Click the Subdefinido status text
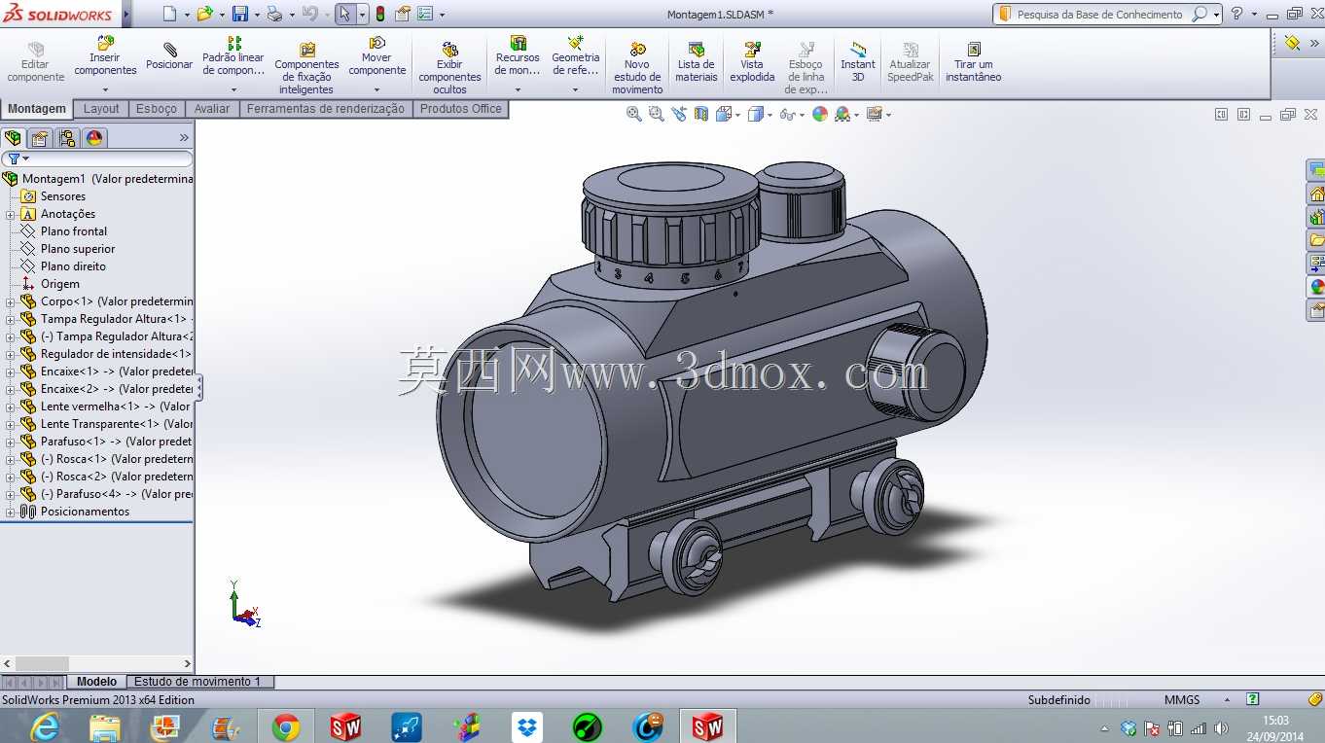Image resolution: width=1325 pixels, height=743 pixels. (x=1059, y=700)
